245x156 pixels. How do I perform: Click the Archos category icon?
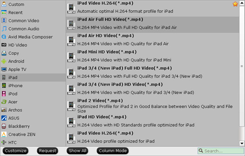click(x=4, y=110)
